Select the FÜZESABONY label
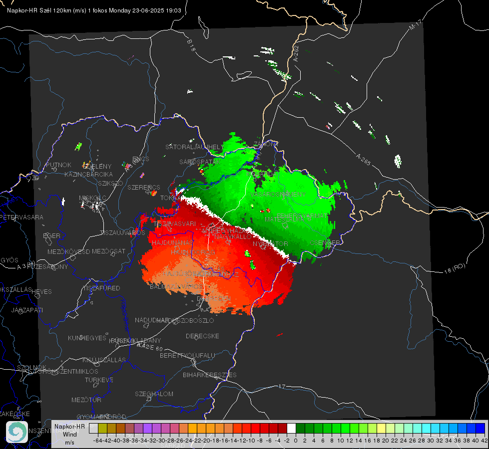 47,267
